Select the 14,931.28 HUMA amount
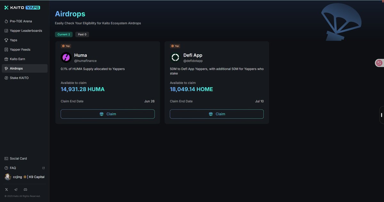 pyautogui.click(x=83, y=89)
